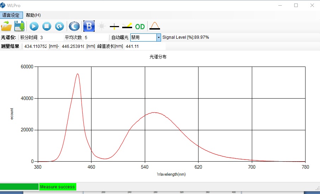Image resolution: width=320 pixels, height=194 pixels.
Task: Click the spectrum peak curve icon
Action: [154, 26]
